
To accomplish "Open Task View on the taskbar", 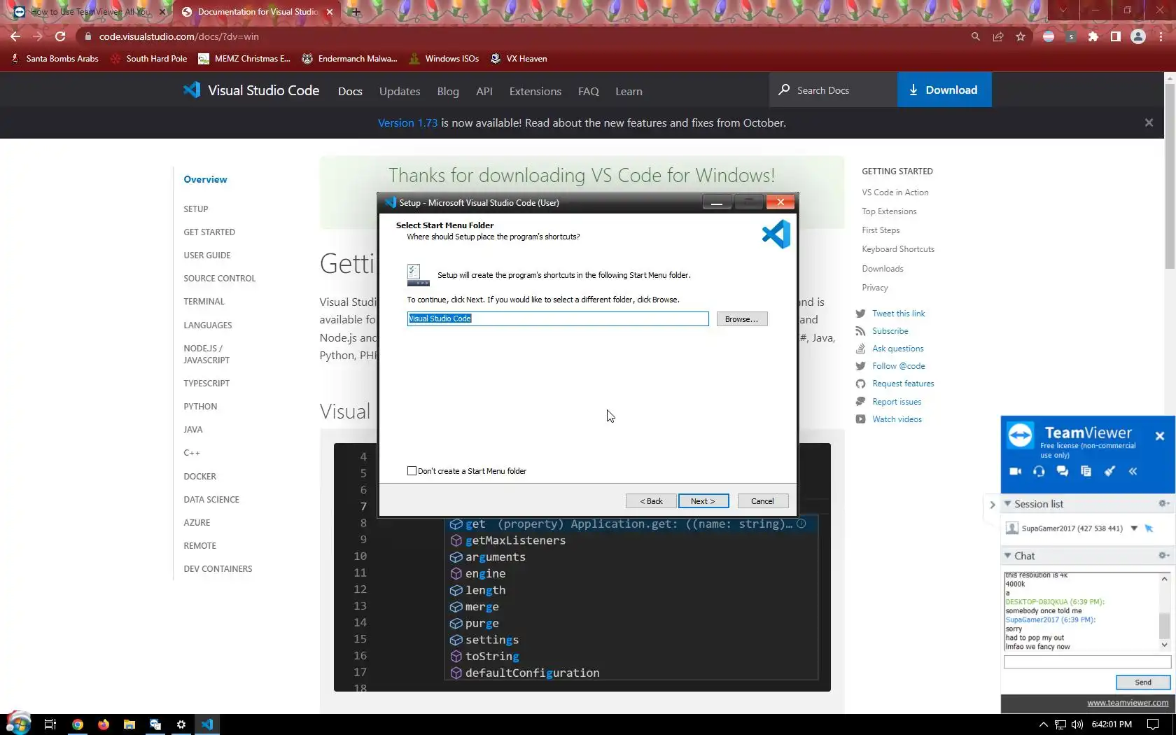I will click(50, 724).
